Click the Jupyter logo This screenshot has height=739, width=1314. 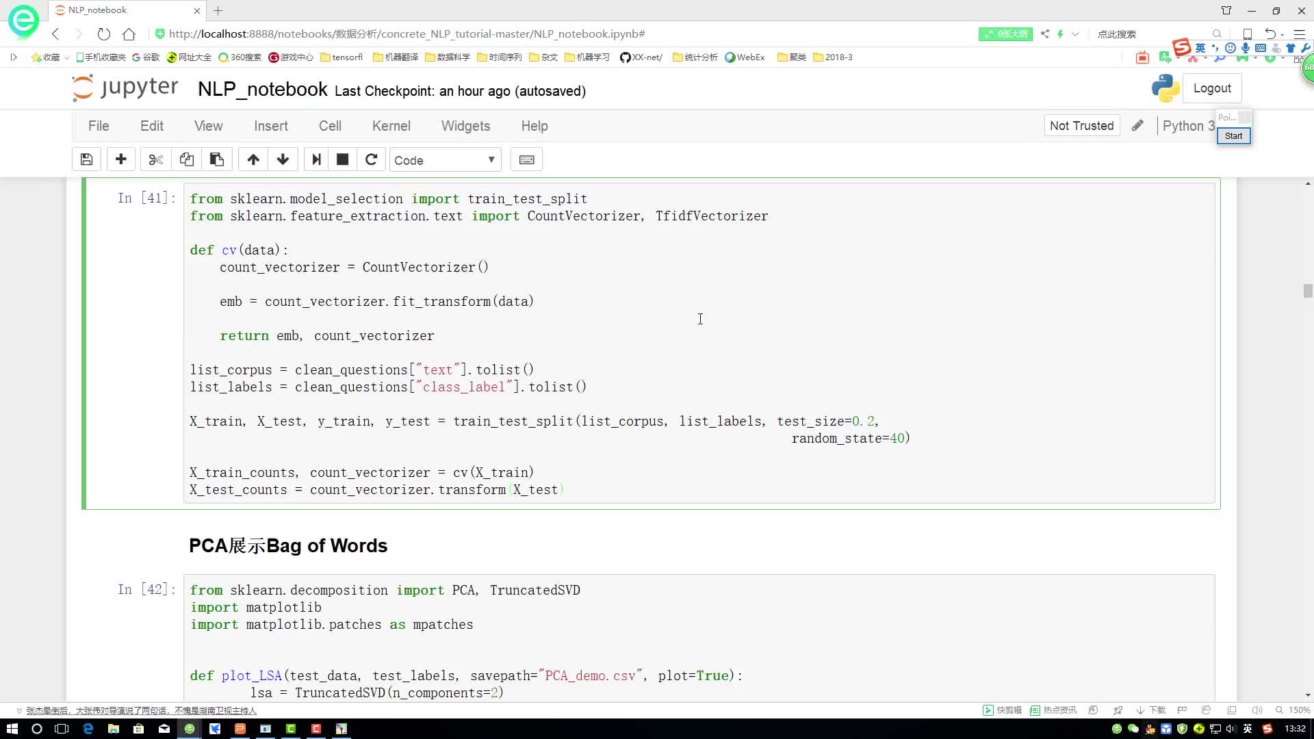pyautogui.click(x=125, y=88)
